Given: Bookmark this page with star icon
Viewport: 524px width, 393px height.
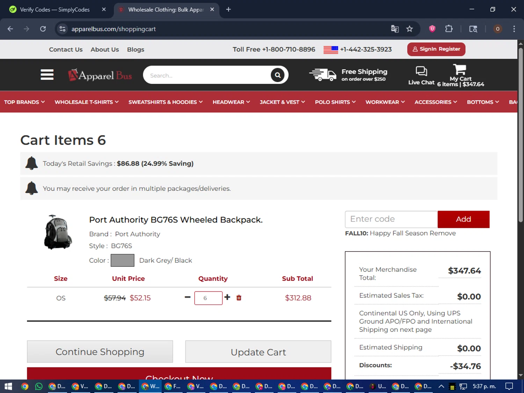Looking at the screenshot, I should point(409,29).
